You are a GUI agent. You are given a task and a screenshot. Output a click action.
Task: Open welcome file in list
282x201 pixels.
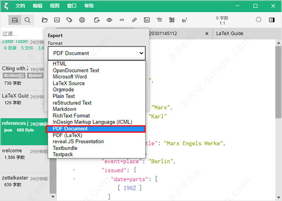tap(24, 159)
